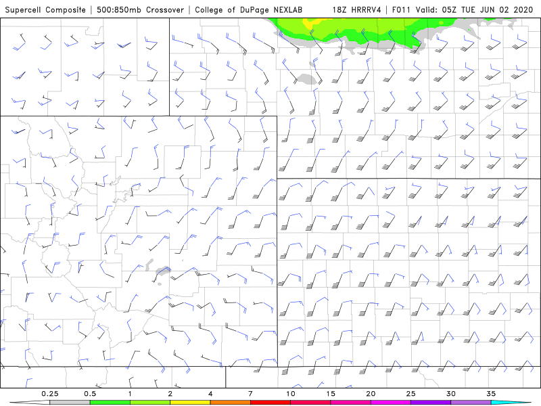The image size is (541, 406).
Task: Click the legend value '25'
Action: point(411,394)
